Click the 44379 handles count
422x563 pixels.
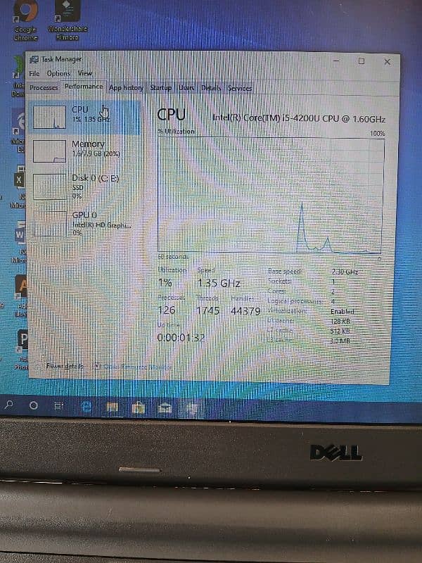[x=245, y=311]
